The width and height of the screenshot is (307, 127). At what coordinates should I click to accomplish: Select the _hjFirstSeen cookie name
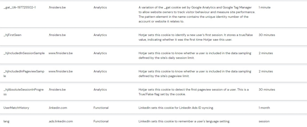[12, 35]
